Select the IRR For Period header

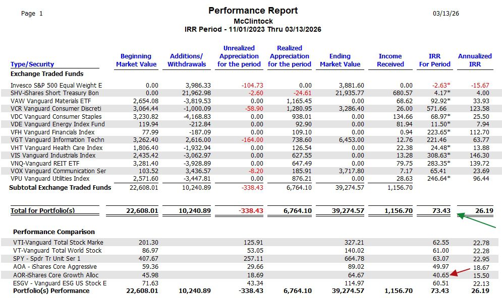pyautogui.click(x=434, y=60)
